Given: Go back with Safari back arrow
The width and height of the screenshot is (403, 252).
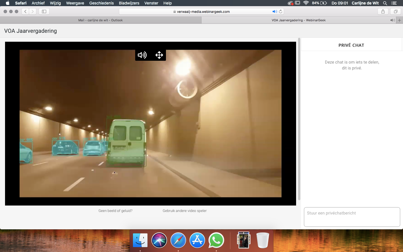Looking at the screenshot, I should [25, 11].
